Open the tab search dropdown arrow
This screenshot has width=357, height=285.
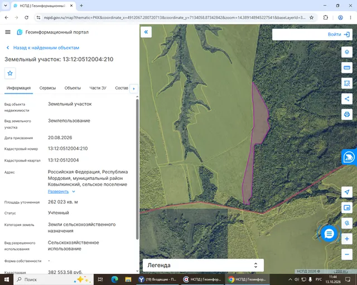(x=6, y=6)
